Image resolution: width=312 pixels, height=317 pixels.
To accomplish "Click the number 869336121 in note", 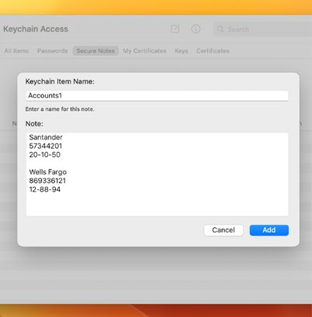I will pos(47,181).
